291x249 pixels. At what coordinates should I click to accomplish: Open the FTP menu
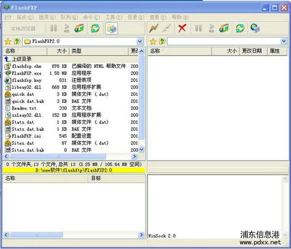coord(8,18)
